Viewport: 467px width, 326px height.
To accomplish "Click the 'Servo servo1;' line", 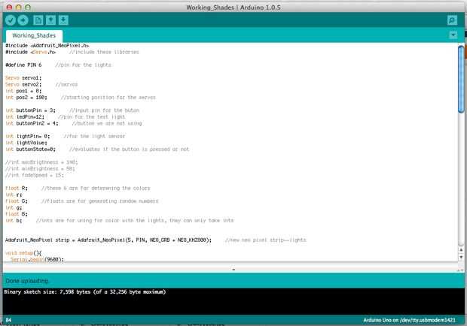I will pos(23,78).
